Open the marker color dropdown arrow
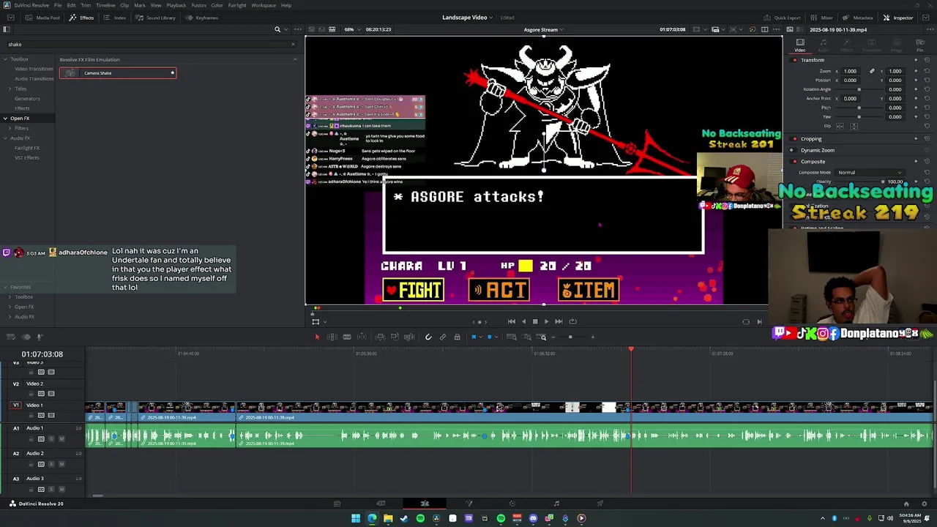Viewport: 937px width, 527px height. click(x=496, y=337)
